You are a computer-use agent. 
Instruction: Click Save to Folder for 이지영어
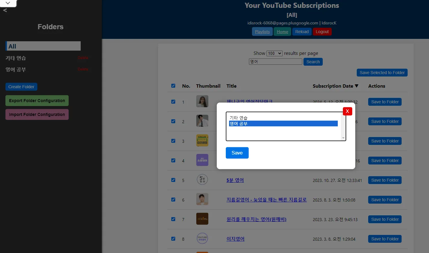point(385,239)
